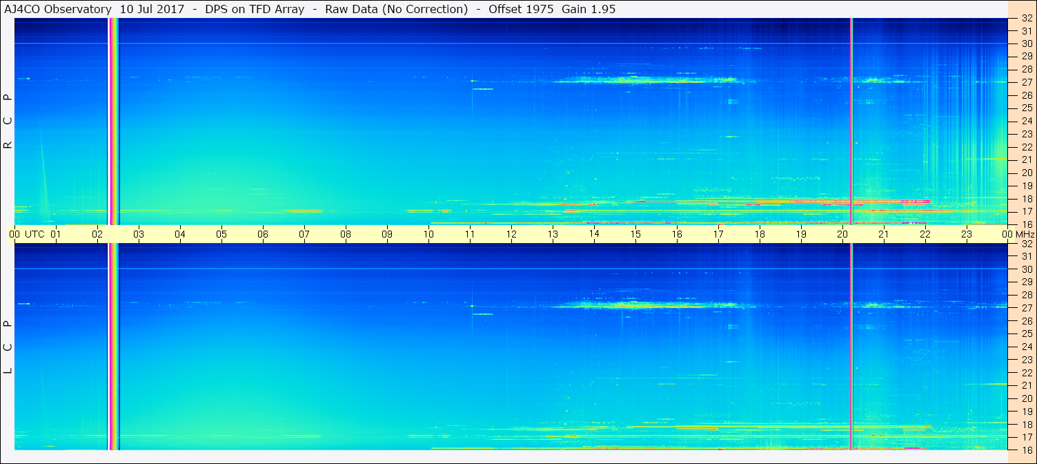
Task: Click the '10' hour tick label
Action: (428, 234)
